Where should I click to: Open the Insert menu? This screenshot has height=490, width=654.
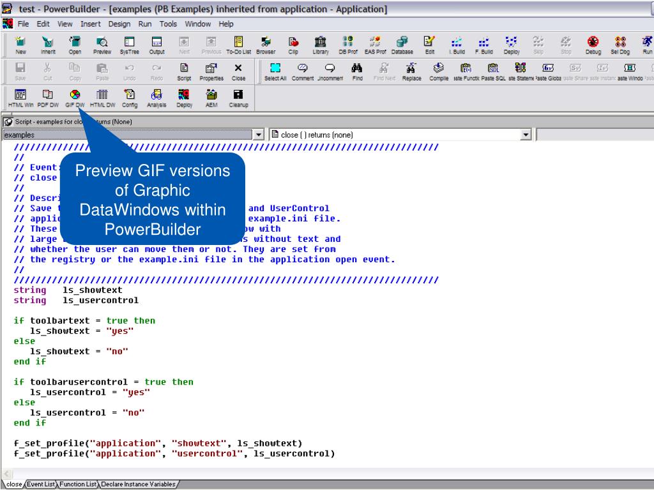point(91,24)
